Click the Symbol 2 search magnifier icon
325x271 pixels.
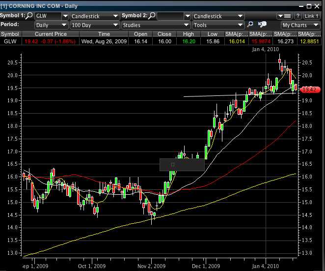click(152, 16)
